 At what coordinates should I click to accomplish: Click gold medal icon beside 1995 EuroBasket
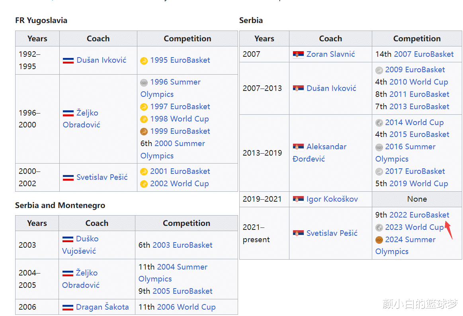[x=144, y=61]
